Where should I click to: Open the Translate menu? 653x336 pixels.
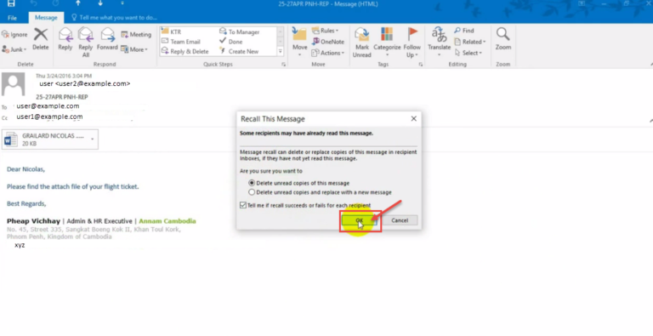pos(439,42)
